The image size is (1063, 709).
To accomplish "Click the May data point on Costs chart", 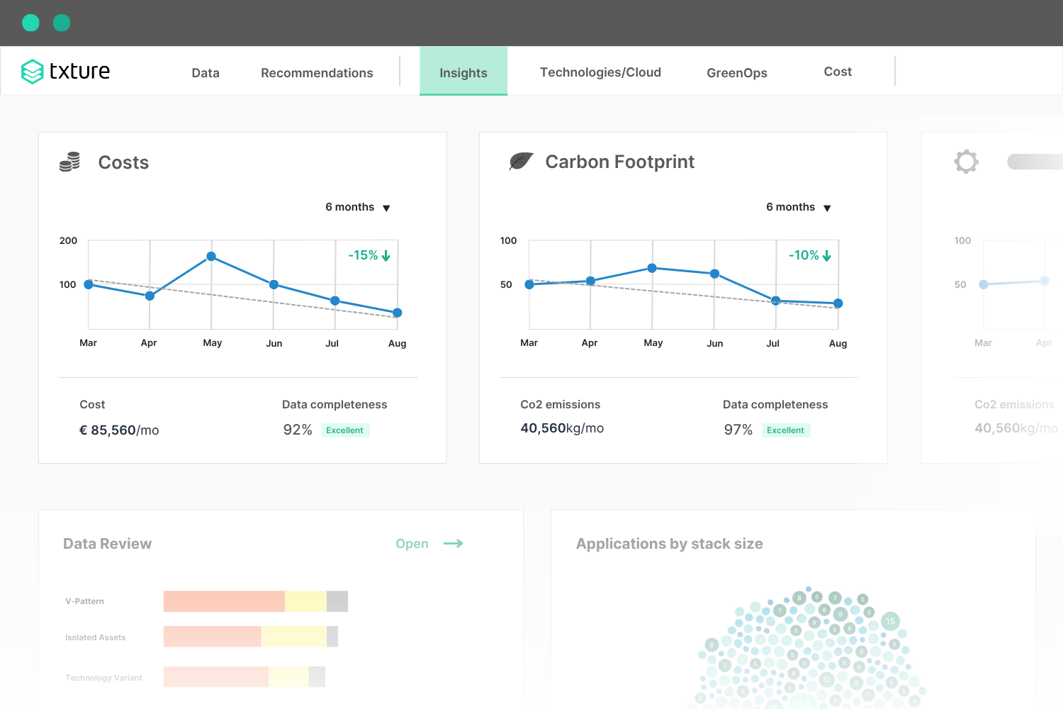I will (x=211, y=257).
